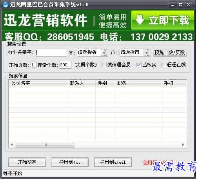Image resolution: width=200 pixels, height=179 pixels.
Task: Open the 请选择市 city dropdown
Action: [x=135, y=53]
